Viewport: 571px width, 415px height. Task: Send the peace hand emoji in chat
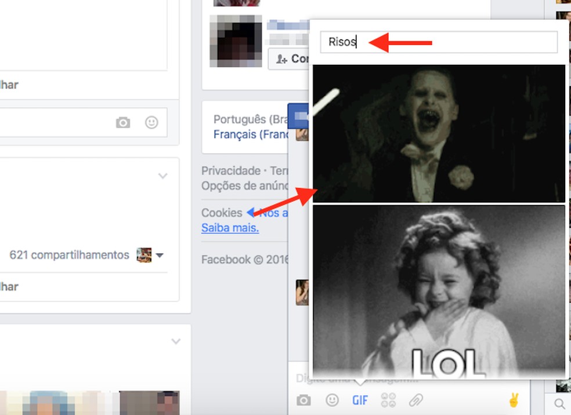coord(514,400)
